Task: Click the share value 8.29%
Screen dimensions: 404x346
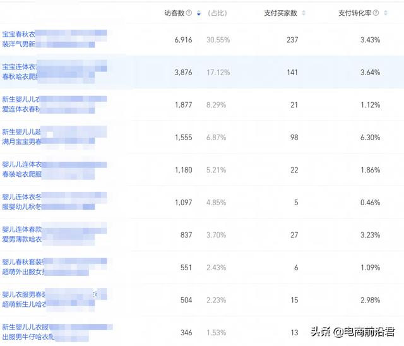Action: point(216,105)
